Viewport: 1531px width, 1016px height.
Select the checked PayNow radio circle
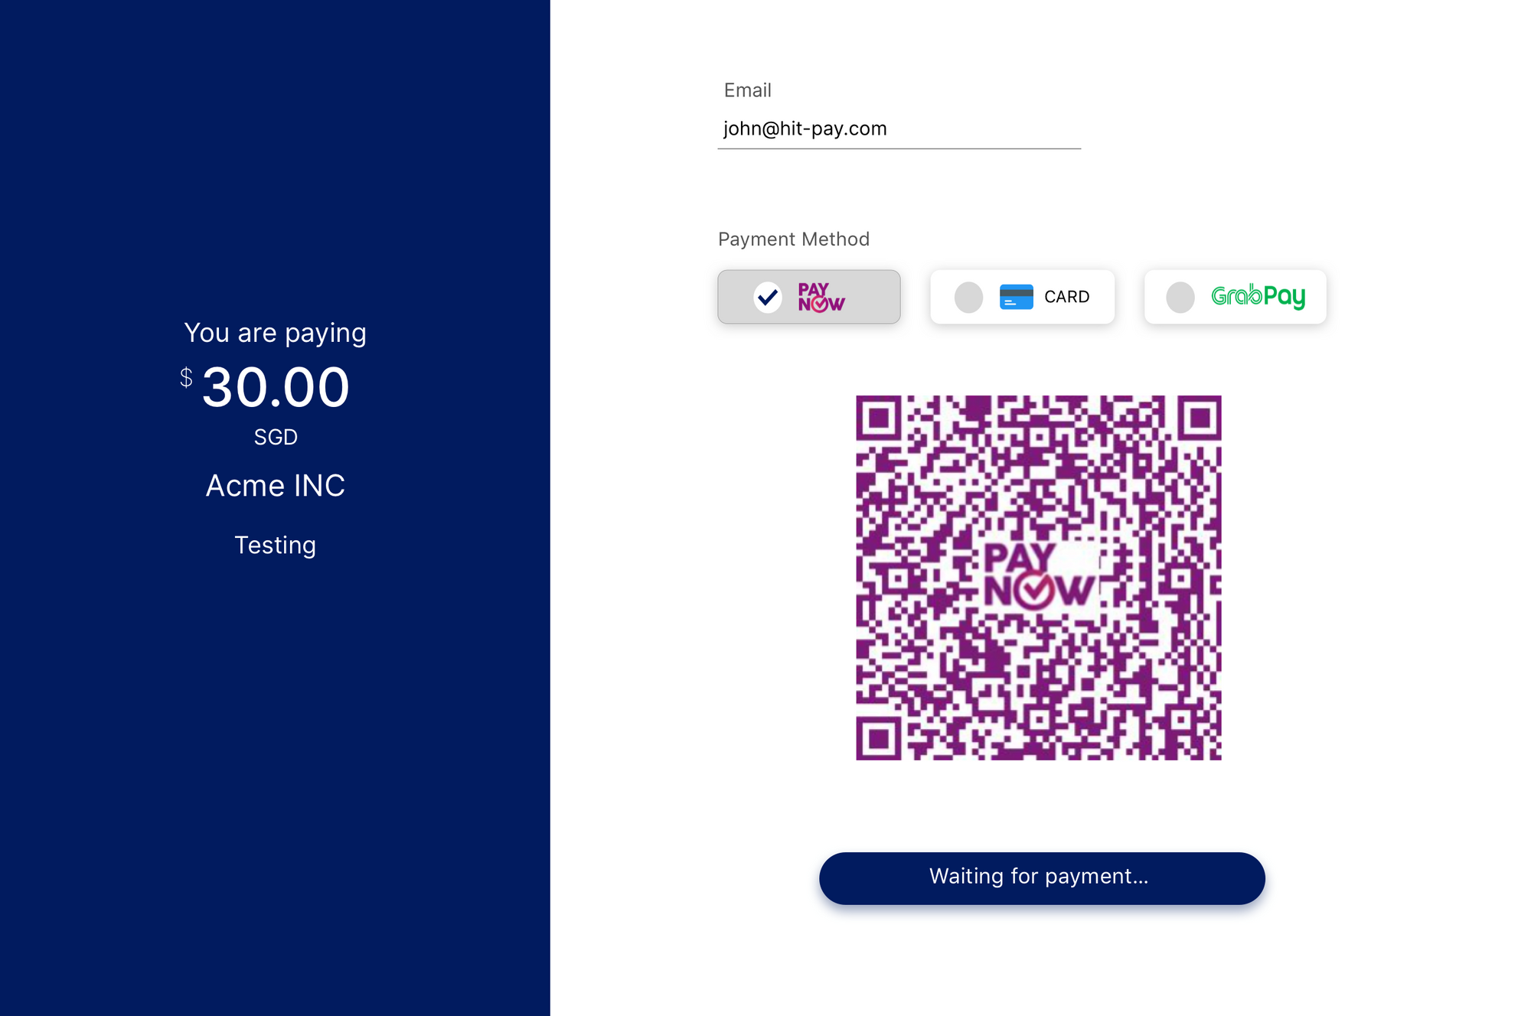point(767,297)
